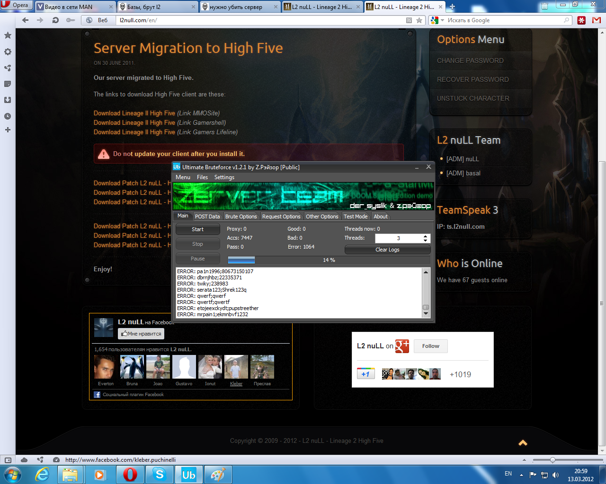Open the RECOVER PASSWORD link
606x484 pixels.
[473, 79]
